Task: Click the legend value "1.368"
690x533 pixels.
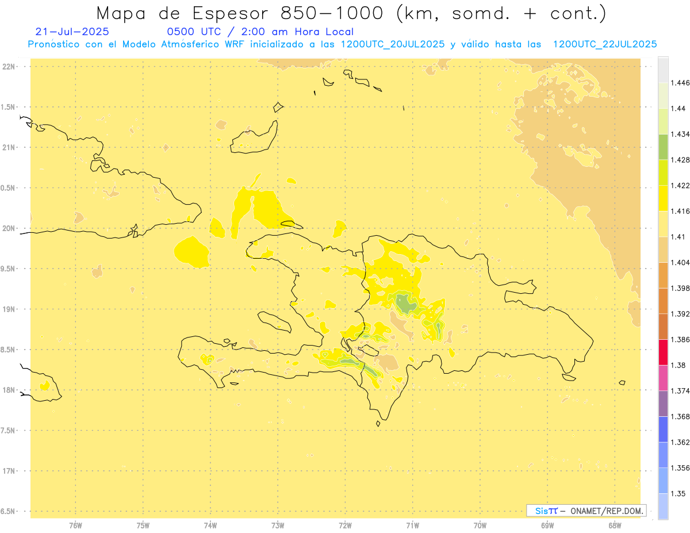Action: 680,417
